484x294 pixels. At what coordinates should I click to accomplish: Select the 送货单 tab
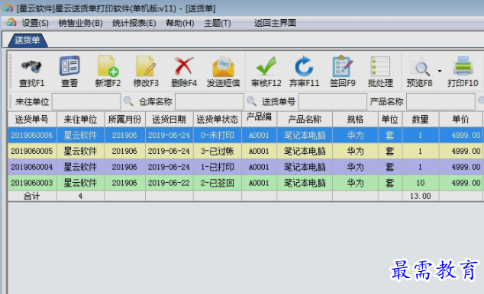coord(27,40)
